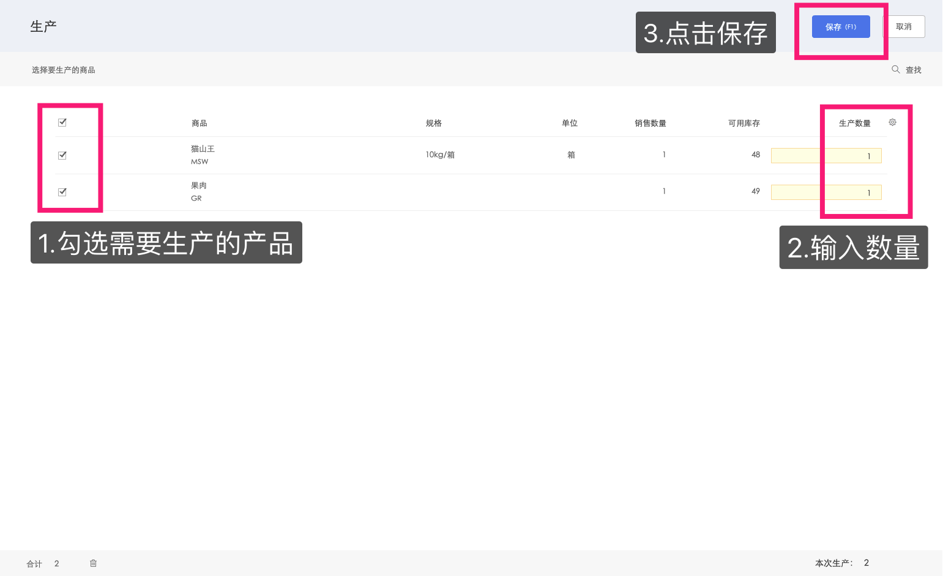The width and height of the screenshot is (943, 576).
Task: Uncheck the 果肉 row checkbox
Action: (x=62, y=191)
